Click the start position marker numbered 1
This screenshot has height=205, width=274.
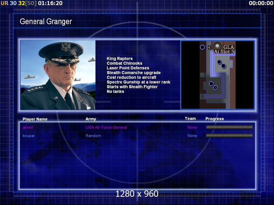pyautogui.click(x=216, y=88)
